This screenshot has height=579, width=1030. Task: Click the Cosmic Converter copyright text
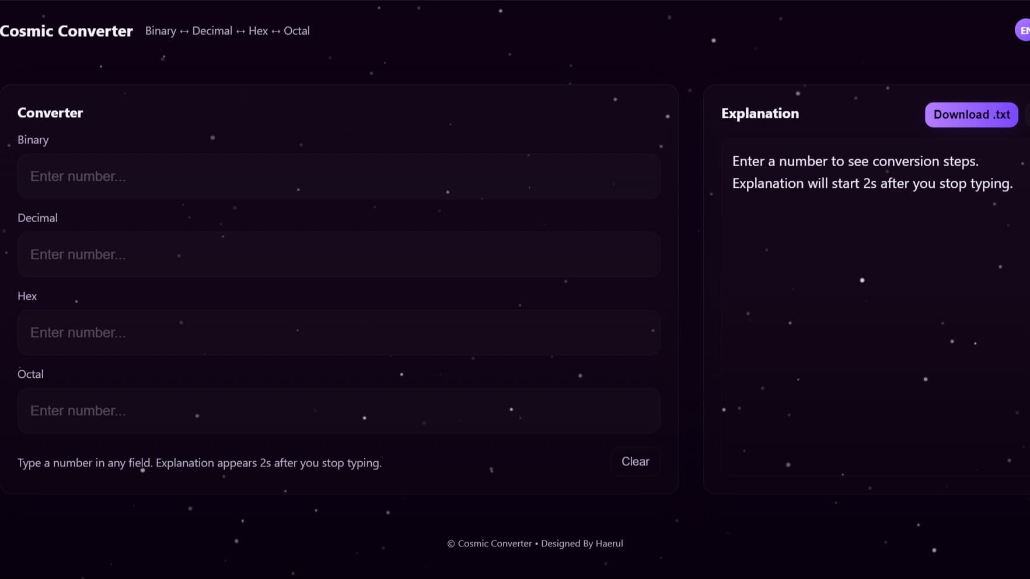click(489, 543)
